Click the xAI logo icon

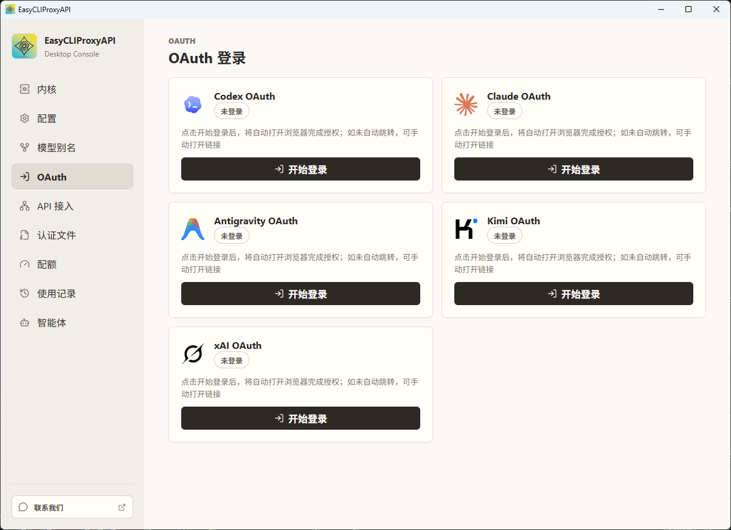tap(193, 354)
